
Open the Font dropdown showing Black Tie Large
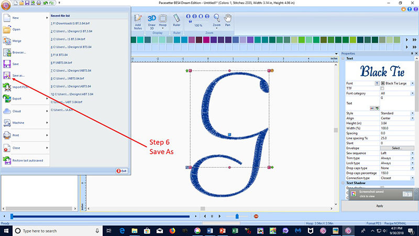412,83
